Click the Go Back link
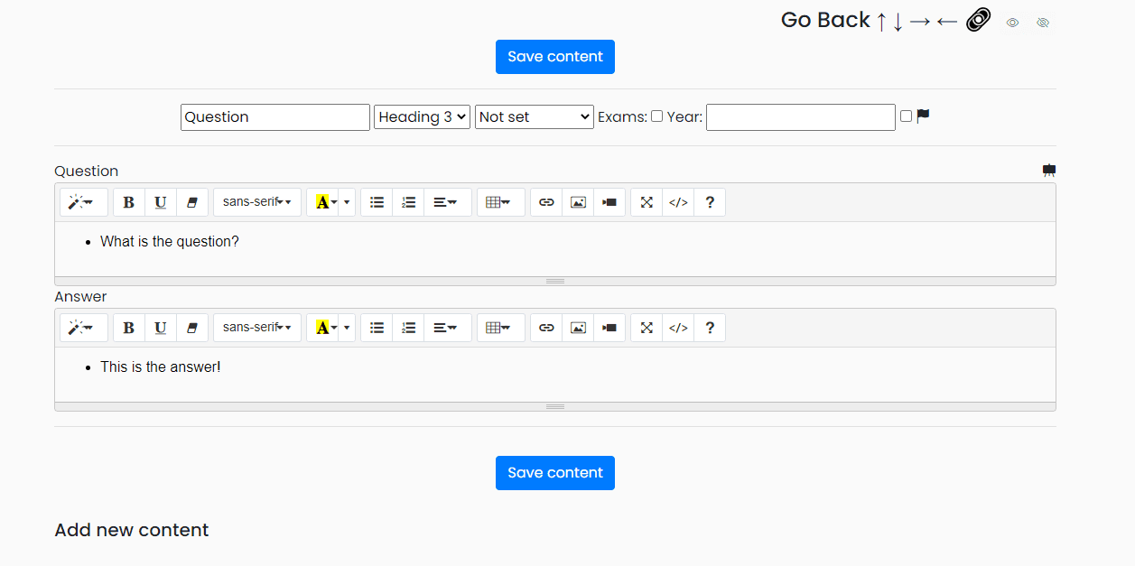 click(825, 20)
